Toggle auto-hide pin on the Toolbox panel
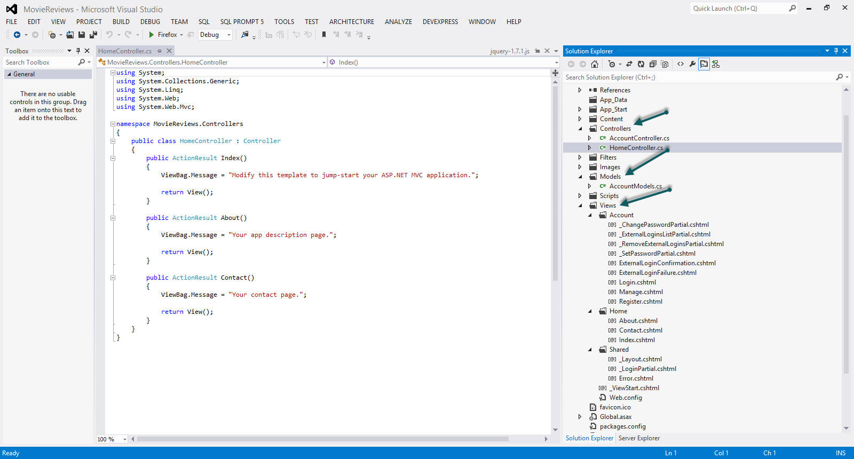Viewport: 854px width, 459px height. point(78,51)
